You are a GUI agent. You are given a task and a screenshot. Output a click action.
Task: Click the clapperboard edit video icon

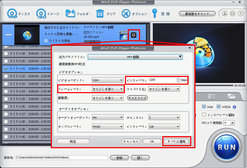[123, 35]
